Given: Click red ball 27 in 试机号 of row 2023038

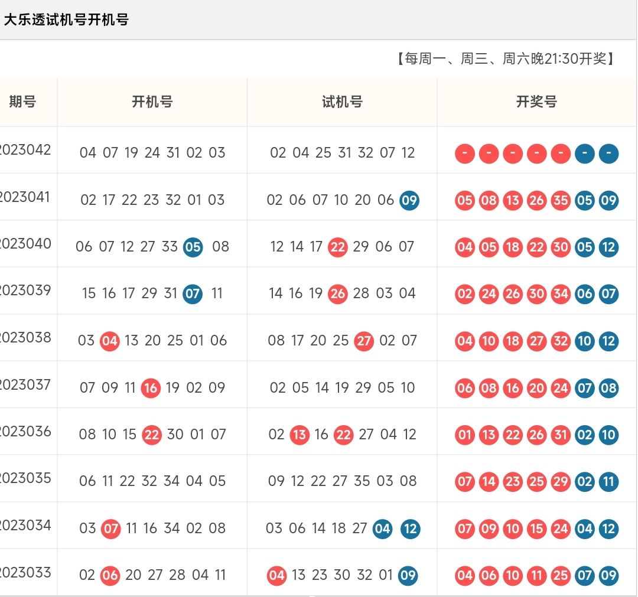Looking at the screenshot, I should click(364, 341).
